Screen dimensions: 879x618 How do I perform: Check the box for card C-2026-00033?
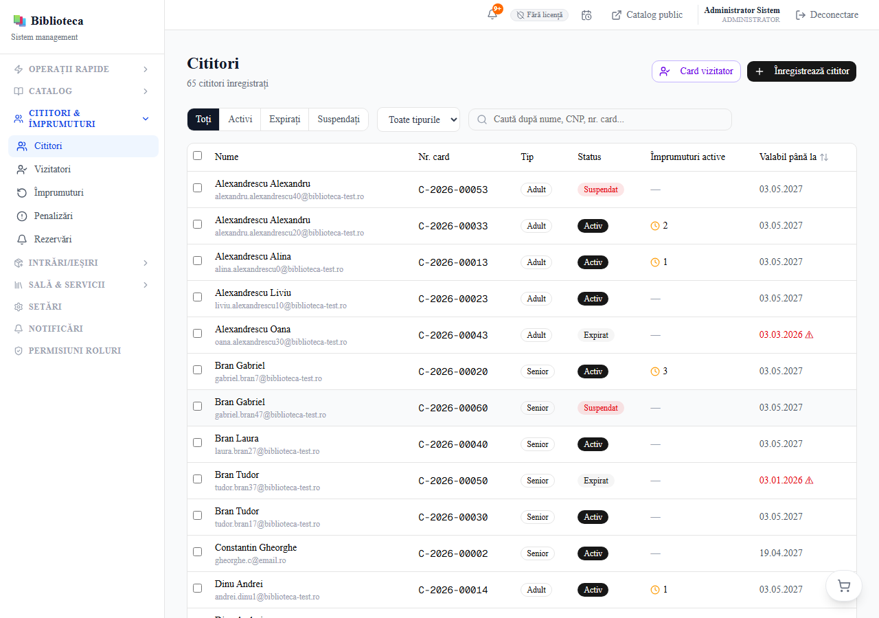198,224
